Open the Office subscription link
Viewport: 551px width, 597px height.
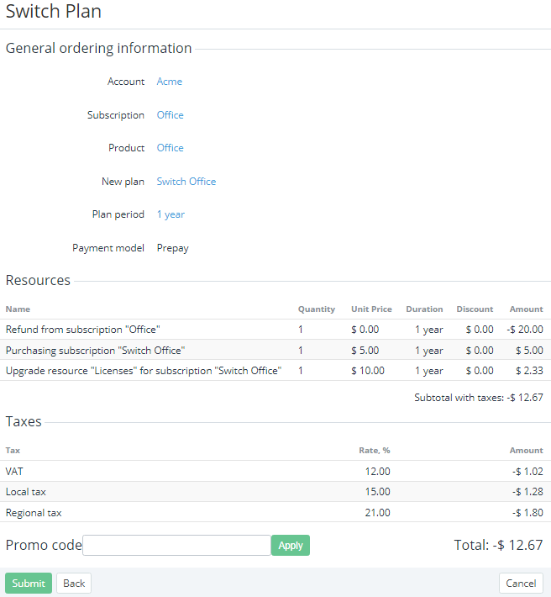click(170, 115)
